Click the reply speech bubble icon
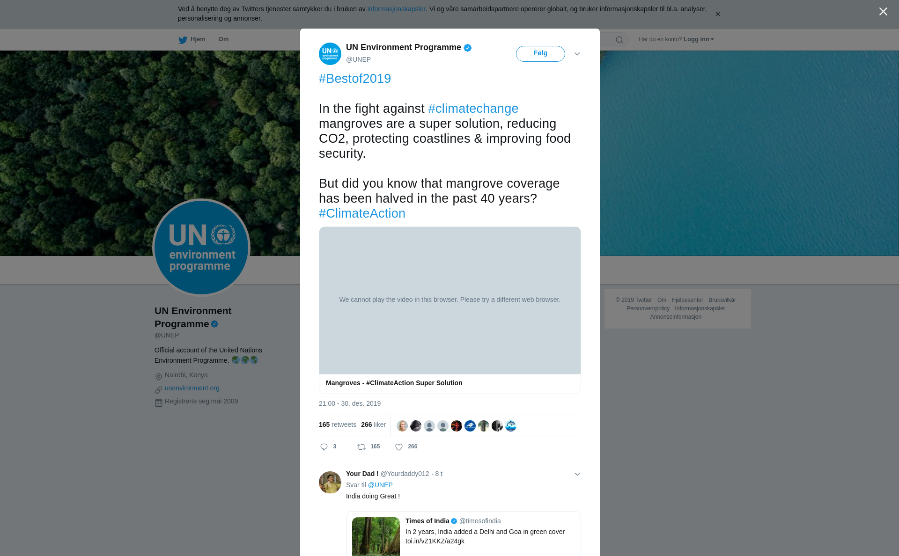The image size is (899, 556). pyautogui.click(x=324, y=447)
